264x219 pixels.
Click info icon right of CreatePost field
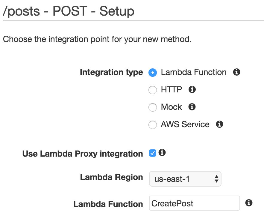click(248, 203)
